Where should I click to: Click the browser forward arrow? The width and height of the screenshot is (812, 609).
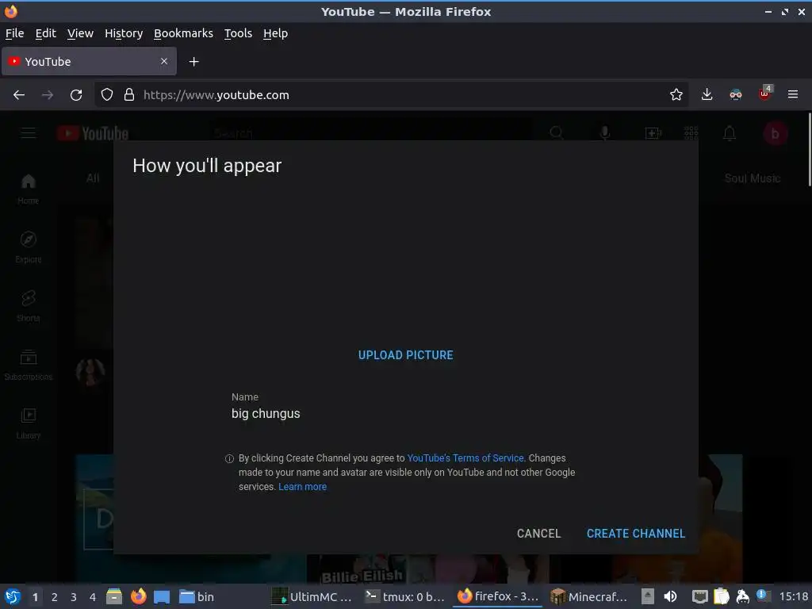click(47, 95)
